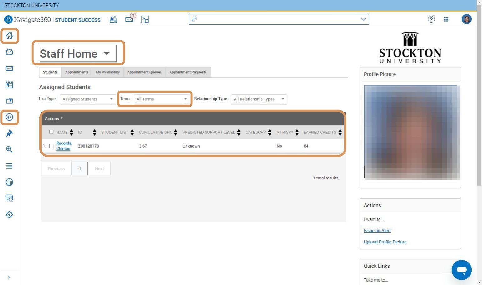Image resolution: width=482 pixels, height=285 pixels.
Task: Click the Navigate360 logo icon
Action: tap(8, 20)
